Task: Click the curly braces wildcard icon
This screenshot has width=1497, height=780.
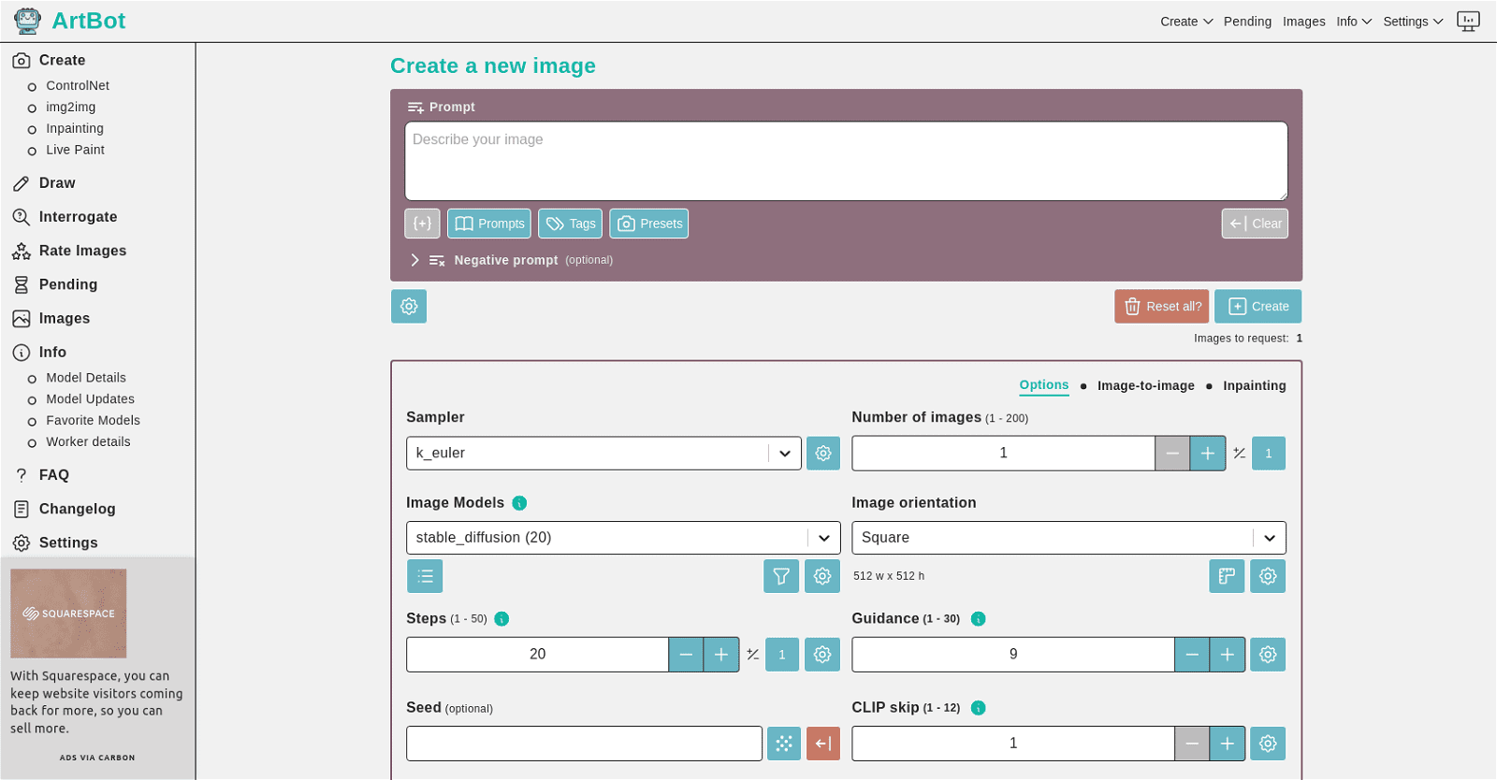Action: pos(422,224)
